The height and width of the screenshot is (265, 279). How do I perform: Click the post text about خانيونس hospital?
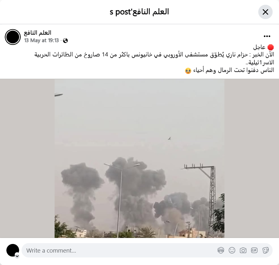coord(154,59)
